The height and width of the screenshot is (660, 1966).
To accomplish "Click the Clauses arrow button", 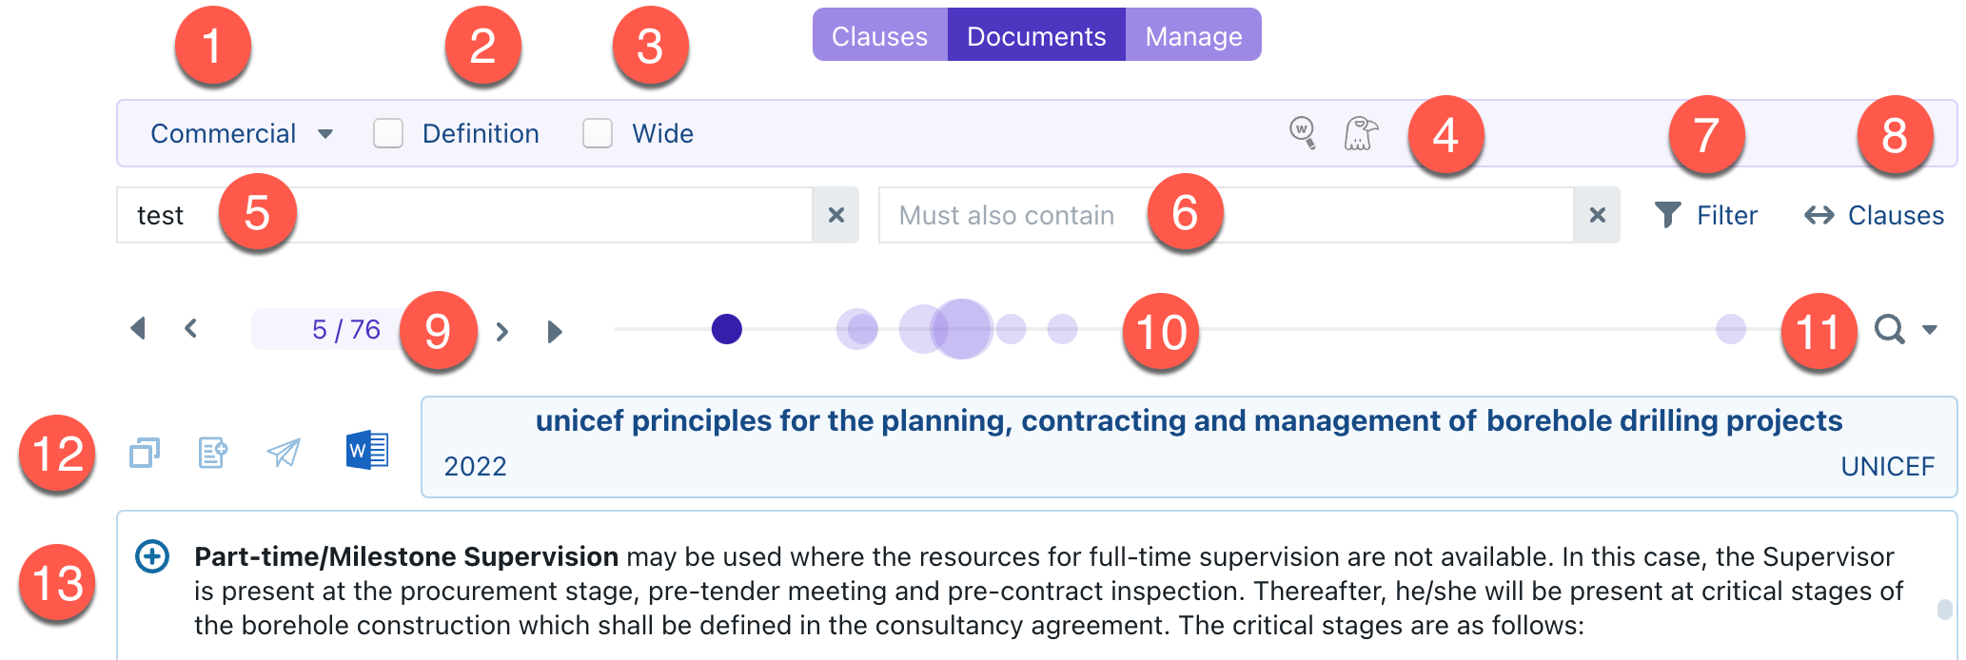I will [1874, 216].
